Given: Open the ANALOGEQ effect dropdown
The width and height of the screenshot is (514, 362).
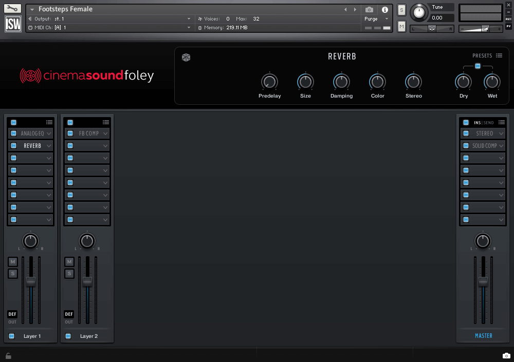Looking at the screenshot, I should coord(49,134).
